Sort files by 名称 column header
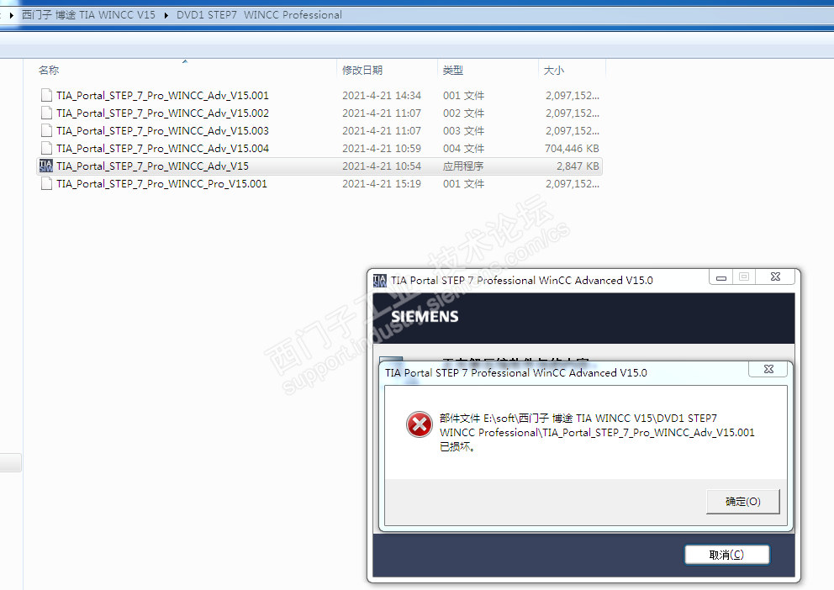The height and width of the screenshot is (590, 834). coord(49,70)
